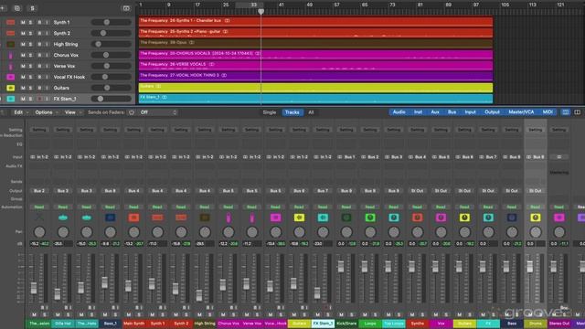585x329 pixels.
Task: Record-enable the High String track
Action: [39, 44]
